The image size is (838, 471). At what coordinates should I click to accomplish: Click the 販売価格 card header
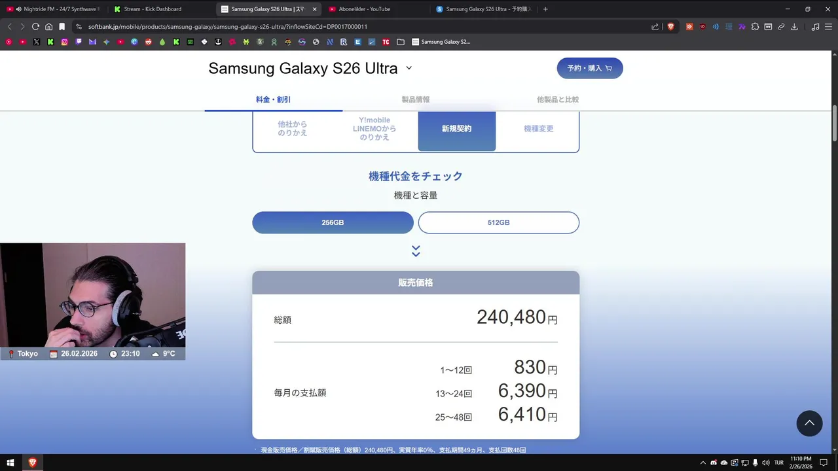[416, 283]
